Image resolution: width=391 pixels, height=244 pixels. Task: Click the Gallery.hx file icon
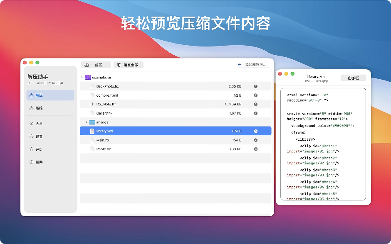pyautogui.click(x=92, y=113)
